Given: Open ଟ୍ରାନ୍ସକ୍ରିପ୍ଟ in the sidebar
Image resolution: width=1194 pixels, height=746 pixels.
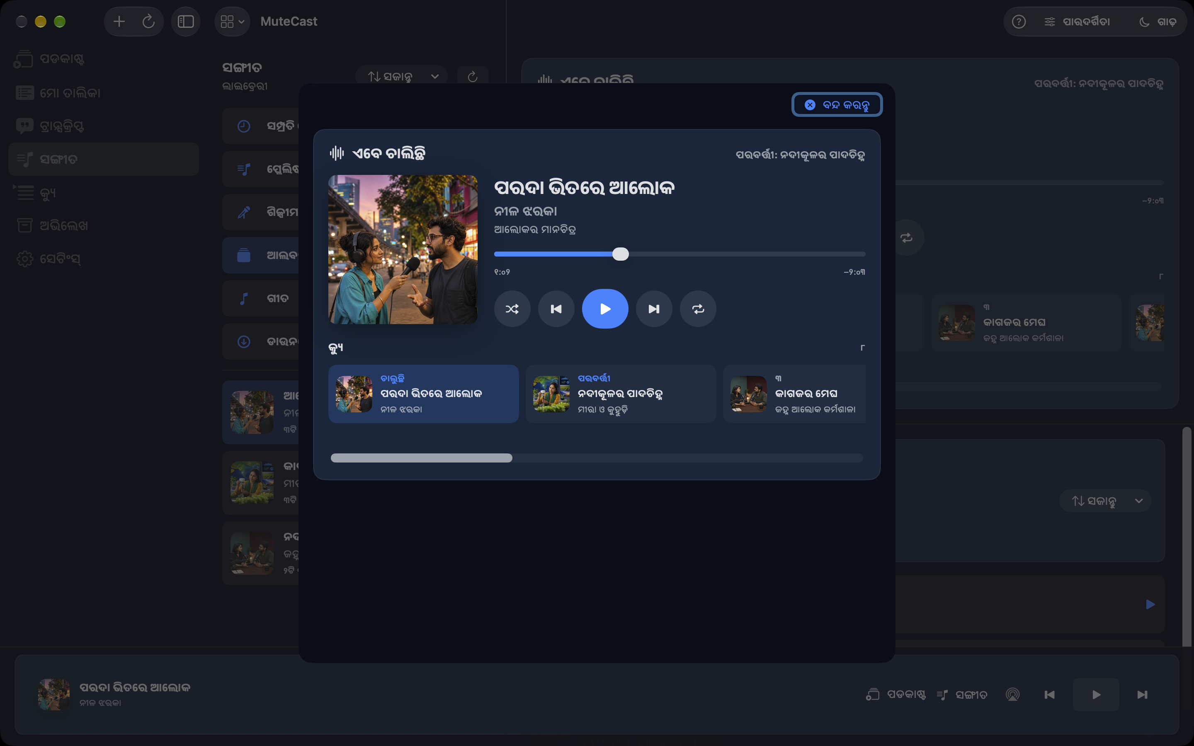Looking at the screenshot, I should pos(104,126).
